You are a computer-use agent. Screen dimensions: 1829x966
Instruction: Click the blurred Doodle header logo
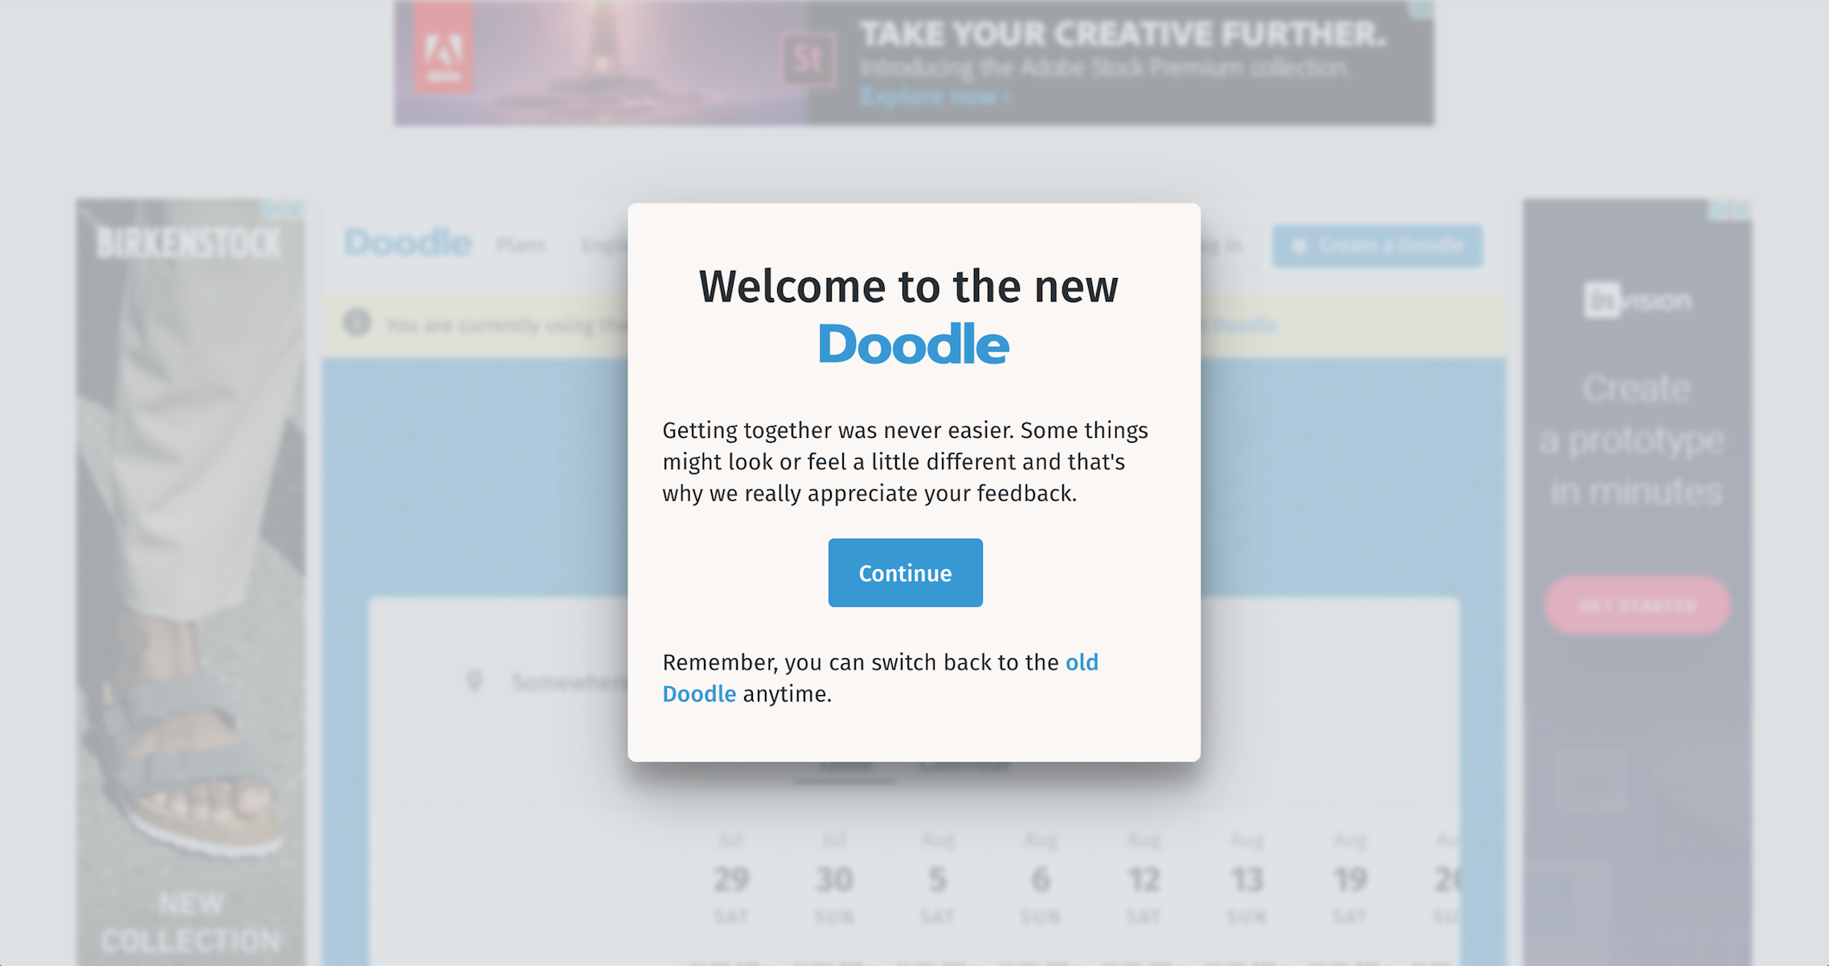[407, 243]
